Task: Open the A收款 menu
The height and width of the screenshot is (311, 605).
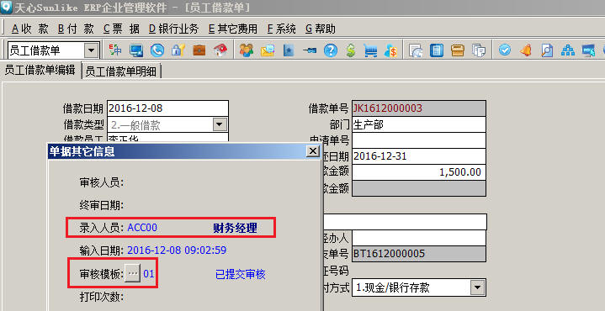Action: pos(30,29)
